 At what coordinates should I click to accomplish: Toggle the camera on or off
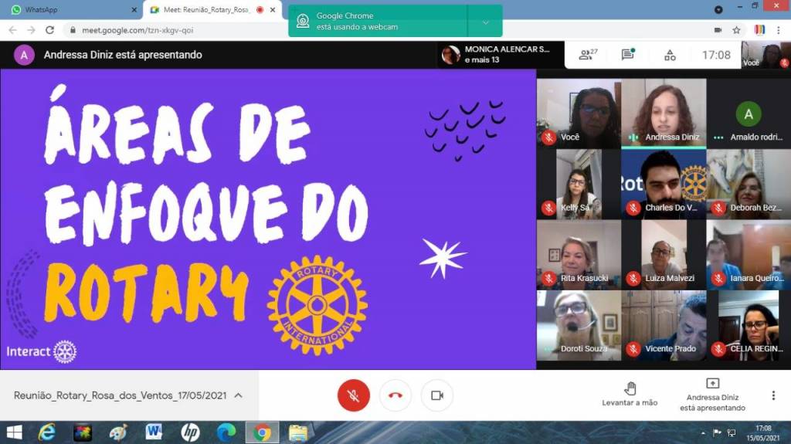[436, 395]
